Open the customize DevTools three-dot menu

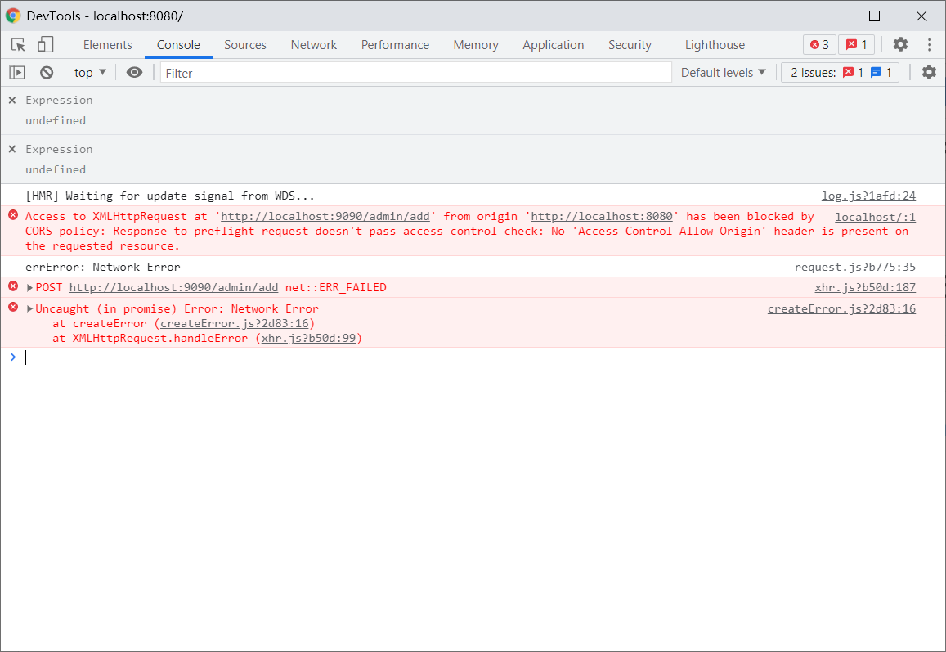[x=929, y=44]
